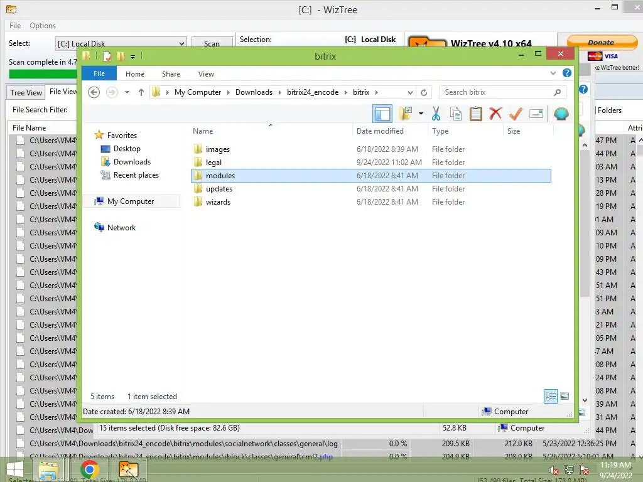Select the legal folder
Image resolution: width=643 pixels, height=482 pixels.
(x=213, y=163)
